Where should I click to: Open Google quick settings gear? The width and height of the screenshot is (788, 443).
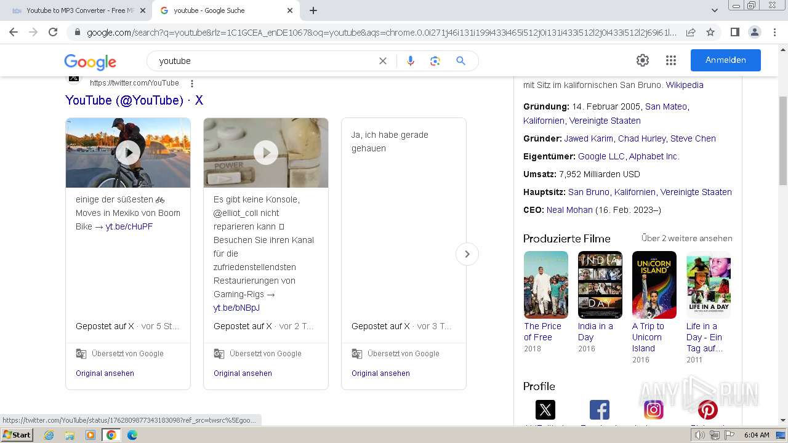point(643,60)
